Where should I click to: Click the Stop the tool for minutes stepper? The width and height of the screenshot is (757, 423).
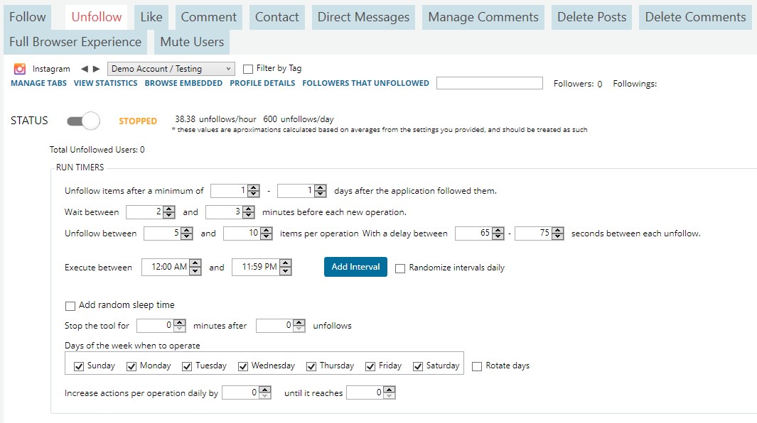pos(161,326)
